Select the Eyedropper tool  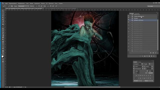click(3, 22)
